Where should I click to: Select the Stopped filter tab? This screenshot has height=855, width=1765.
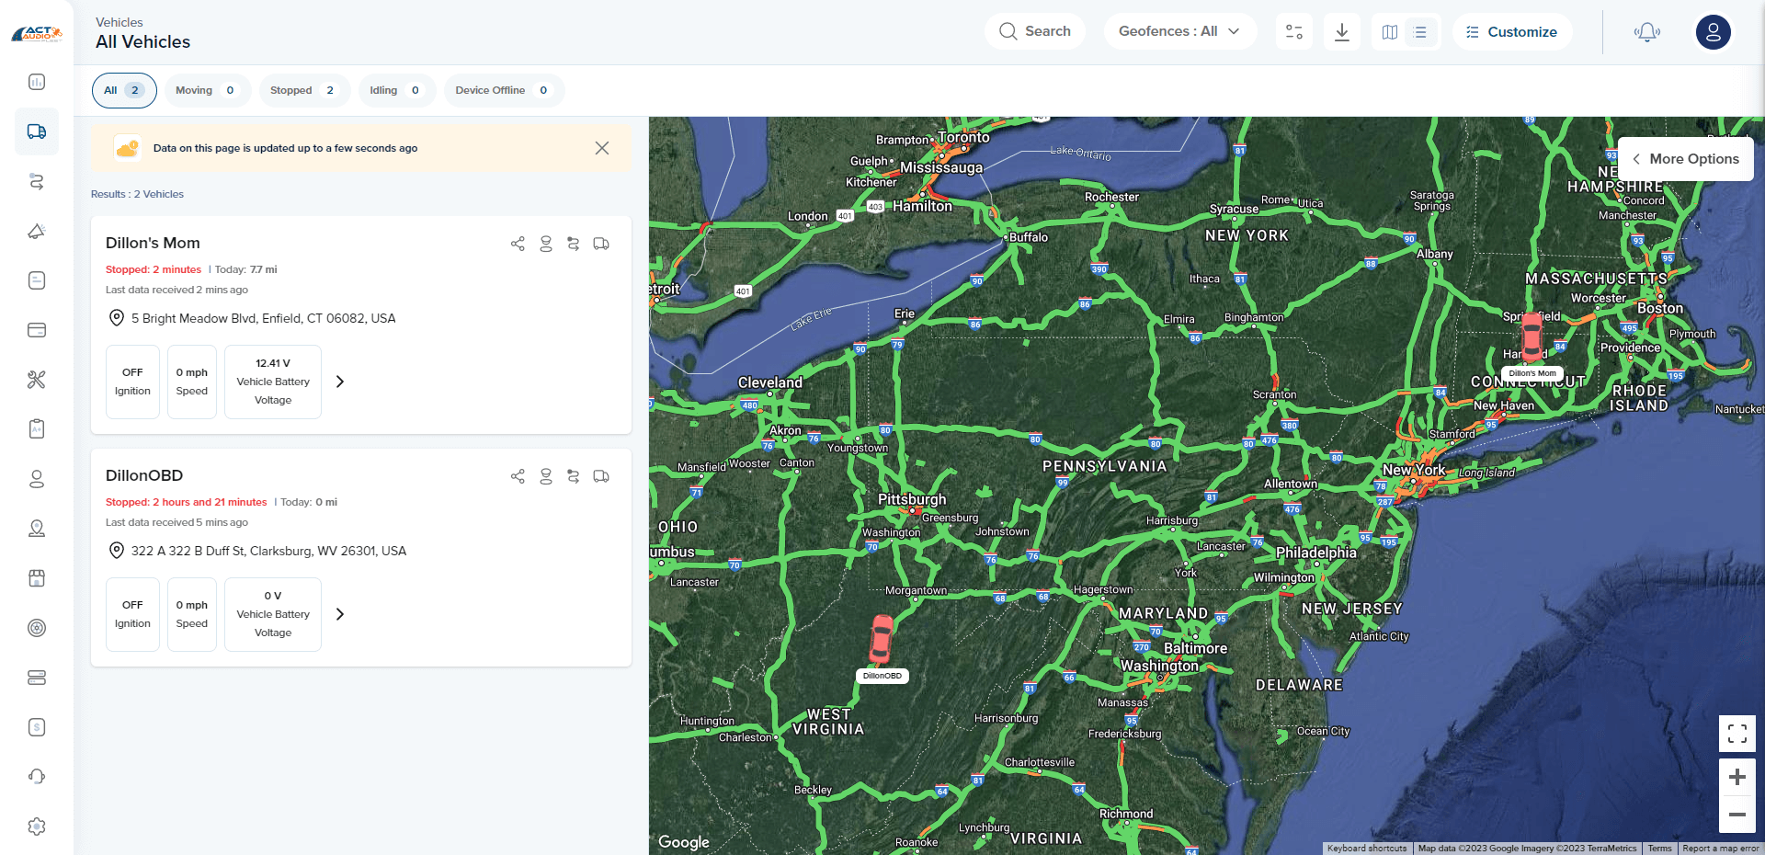pyautogui.click(x=303, y=90)
